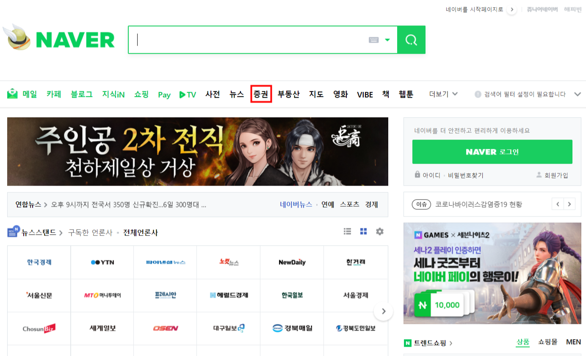Open 머니투데이 press logo
This screenshot has height=356, width=586.
102,295
